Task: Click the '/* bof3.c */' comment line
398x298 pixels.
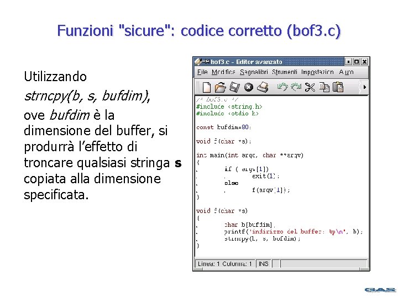Action: (x=217, y=99)
